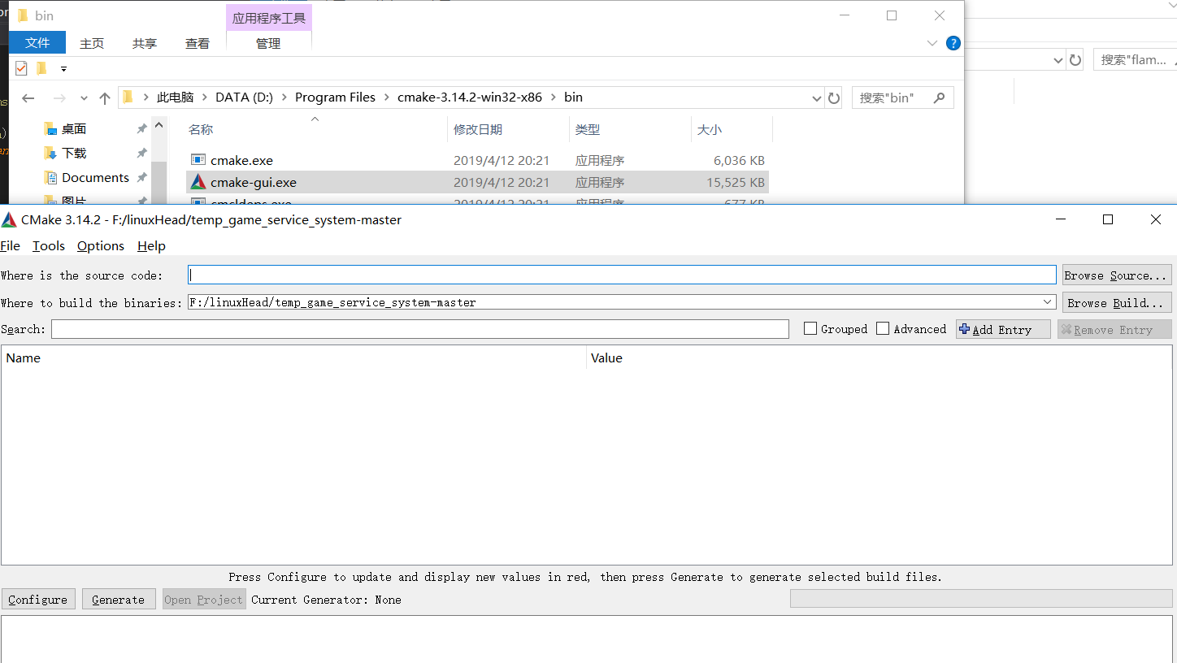The image size is (1177, 663).
Task: Click the source code input field
Action: coord(569,275)
